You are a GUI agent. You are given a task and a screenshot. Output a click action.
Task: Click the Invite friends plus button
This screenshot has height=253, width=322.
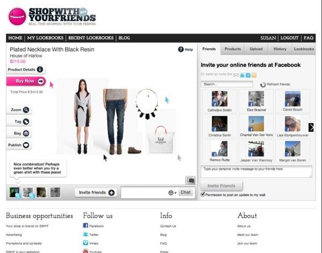click(x=96, y=192)
